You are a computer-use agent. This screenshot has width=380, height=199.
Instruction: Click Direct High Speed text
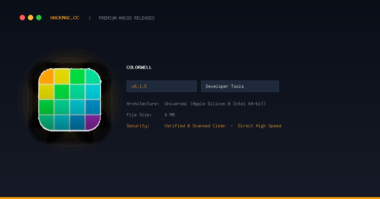[x=260, y=126]
